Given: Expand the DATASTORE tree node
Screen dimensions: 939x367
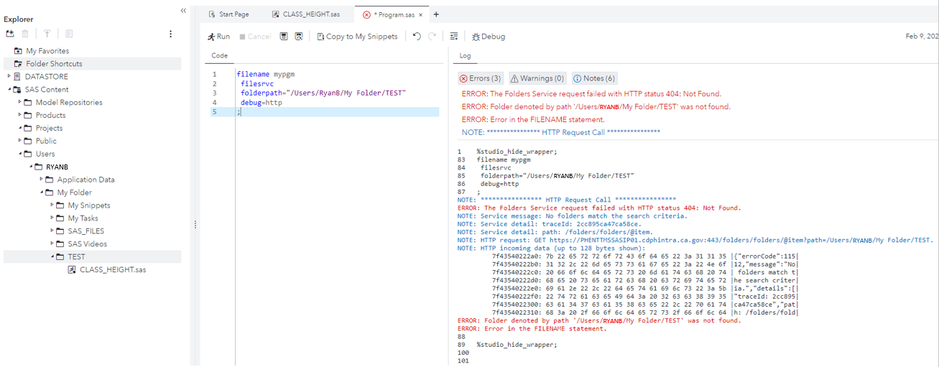Looking at the screenshot, I should 9,77.
